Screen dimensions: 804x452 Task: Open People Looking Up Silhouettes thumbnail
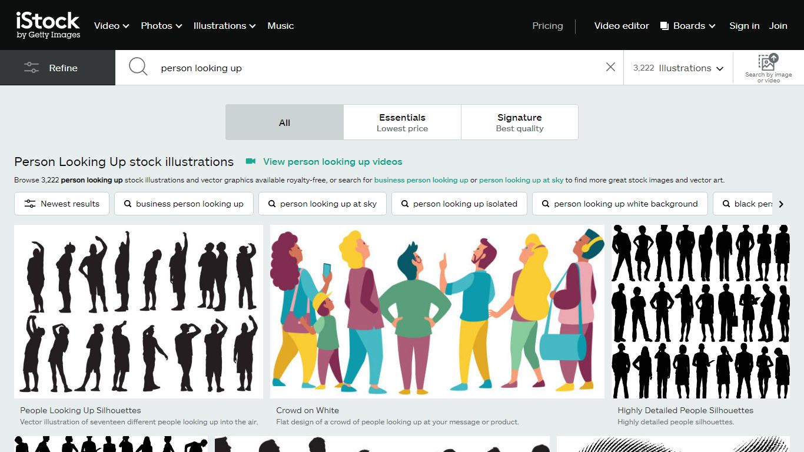pos(138,311)
